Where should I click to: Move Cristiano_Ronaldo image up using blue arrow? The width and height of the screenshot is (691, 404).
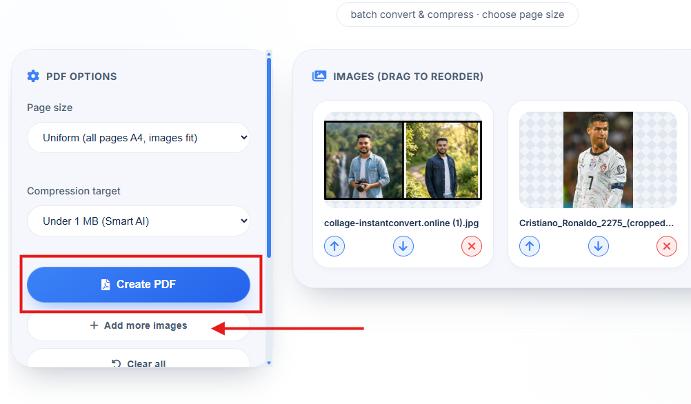click(530, 246)
